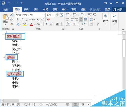
Task: Increase font size with Grow Font
Action: pos(47,24)
